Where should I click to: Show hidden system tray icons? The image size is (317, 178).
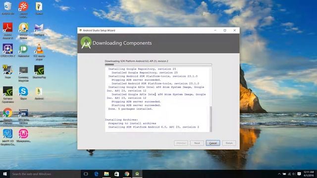(x=279, y=174)
